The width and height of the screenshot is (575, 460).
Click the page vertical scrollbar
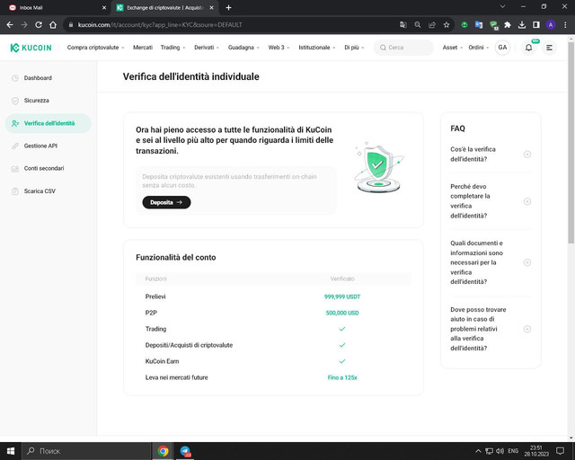coord(571,143)
